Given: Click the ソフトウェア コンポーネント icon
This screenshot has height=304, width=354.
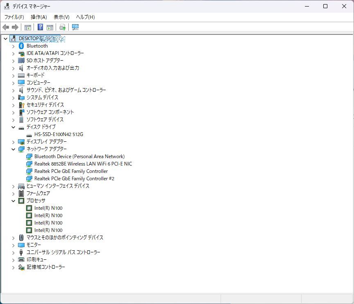Looking at the screenshot, I should coord(21,112).
